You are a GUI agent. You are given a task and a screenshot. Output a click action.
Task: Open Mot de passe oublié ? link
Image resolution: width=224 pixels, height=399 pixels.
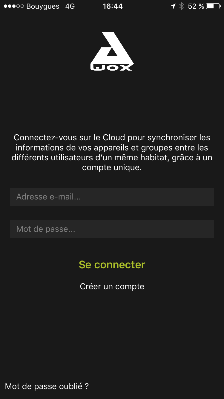pyautogui.click(x=47, y=386)
